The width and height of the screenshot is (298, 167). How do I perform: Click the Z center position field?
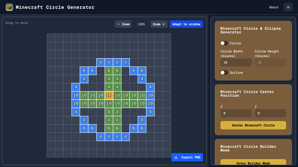pyautogui.click(x=270, y=113)
